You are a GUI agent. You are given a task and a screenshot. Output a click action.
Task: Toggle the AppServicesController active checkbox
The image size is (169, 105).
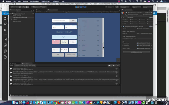[126, 13]
